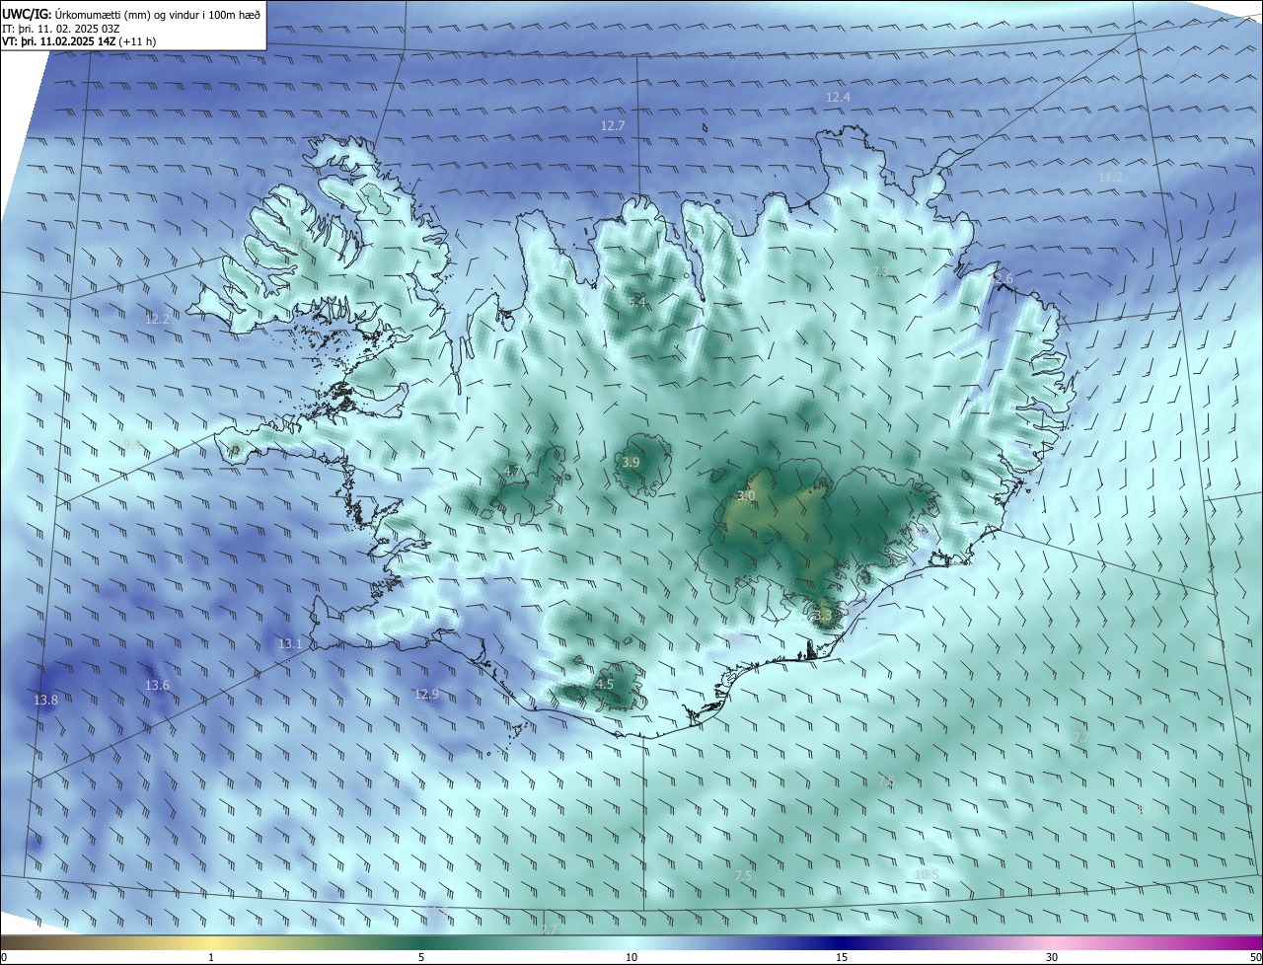This screenshot has height=965, width=1263.
Task: Click the "IT: þri. 11. 02. 2025 03Z" line
Action: click(61, 28)
